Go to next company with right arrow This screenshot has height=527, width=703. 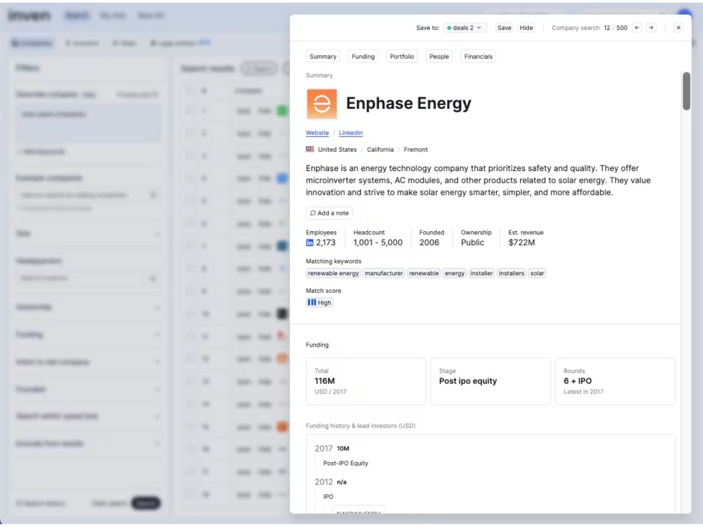point(651,28)
